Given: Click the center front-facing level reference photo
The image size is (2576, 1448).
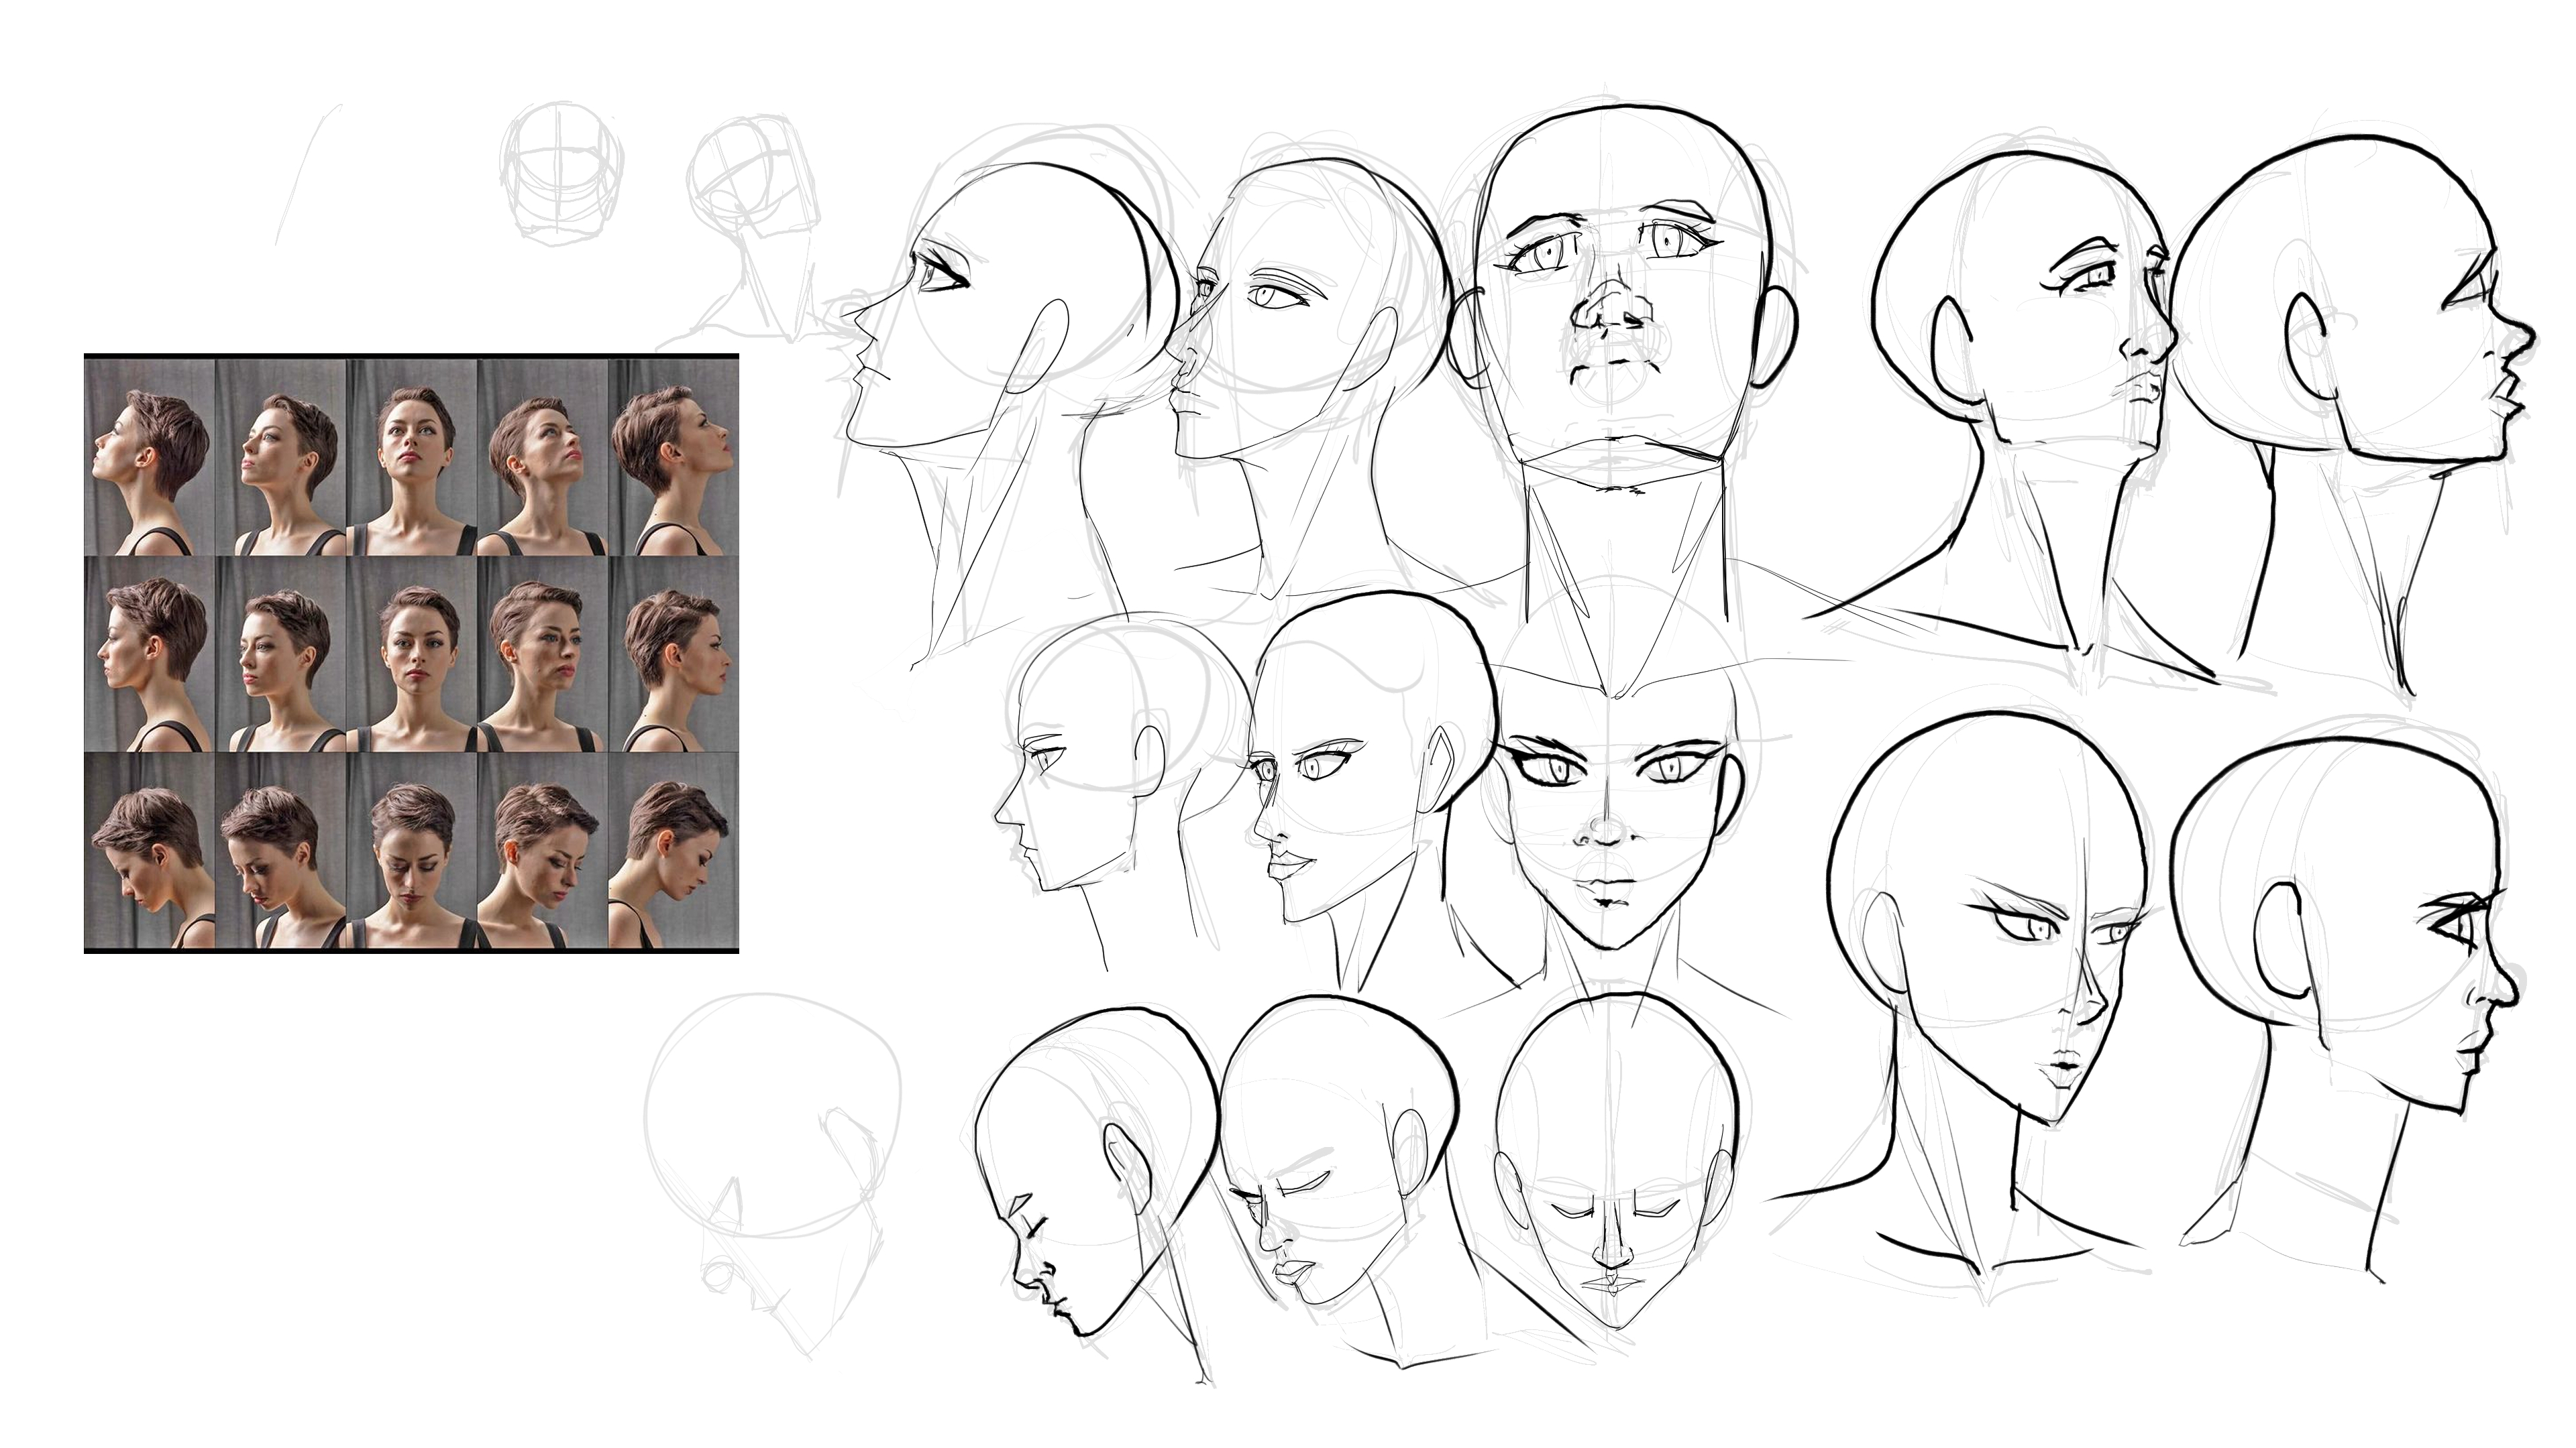Looking at the screenshot, I should [x=412, y=654].
